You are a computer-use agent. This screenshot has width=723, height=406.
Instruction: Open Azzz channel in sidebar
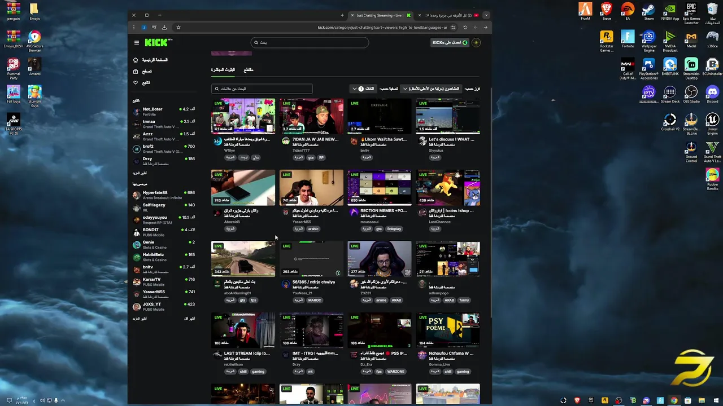[164, 136]
